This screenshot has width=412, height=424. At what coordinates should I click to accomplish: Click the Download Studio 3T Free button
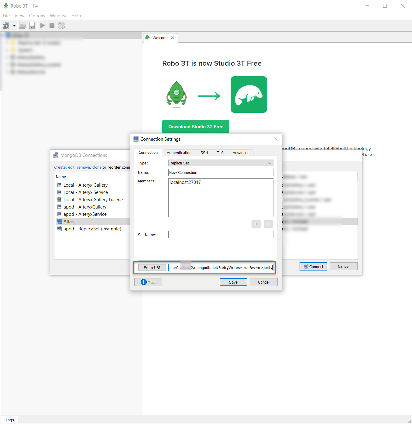coord(195,127)
